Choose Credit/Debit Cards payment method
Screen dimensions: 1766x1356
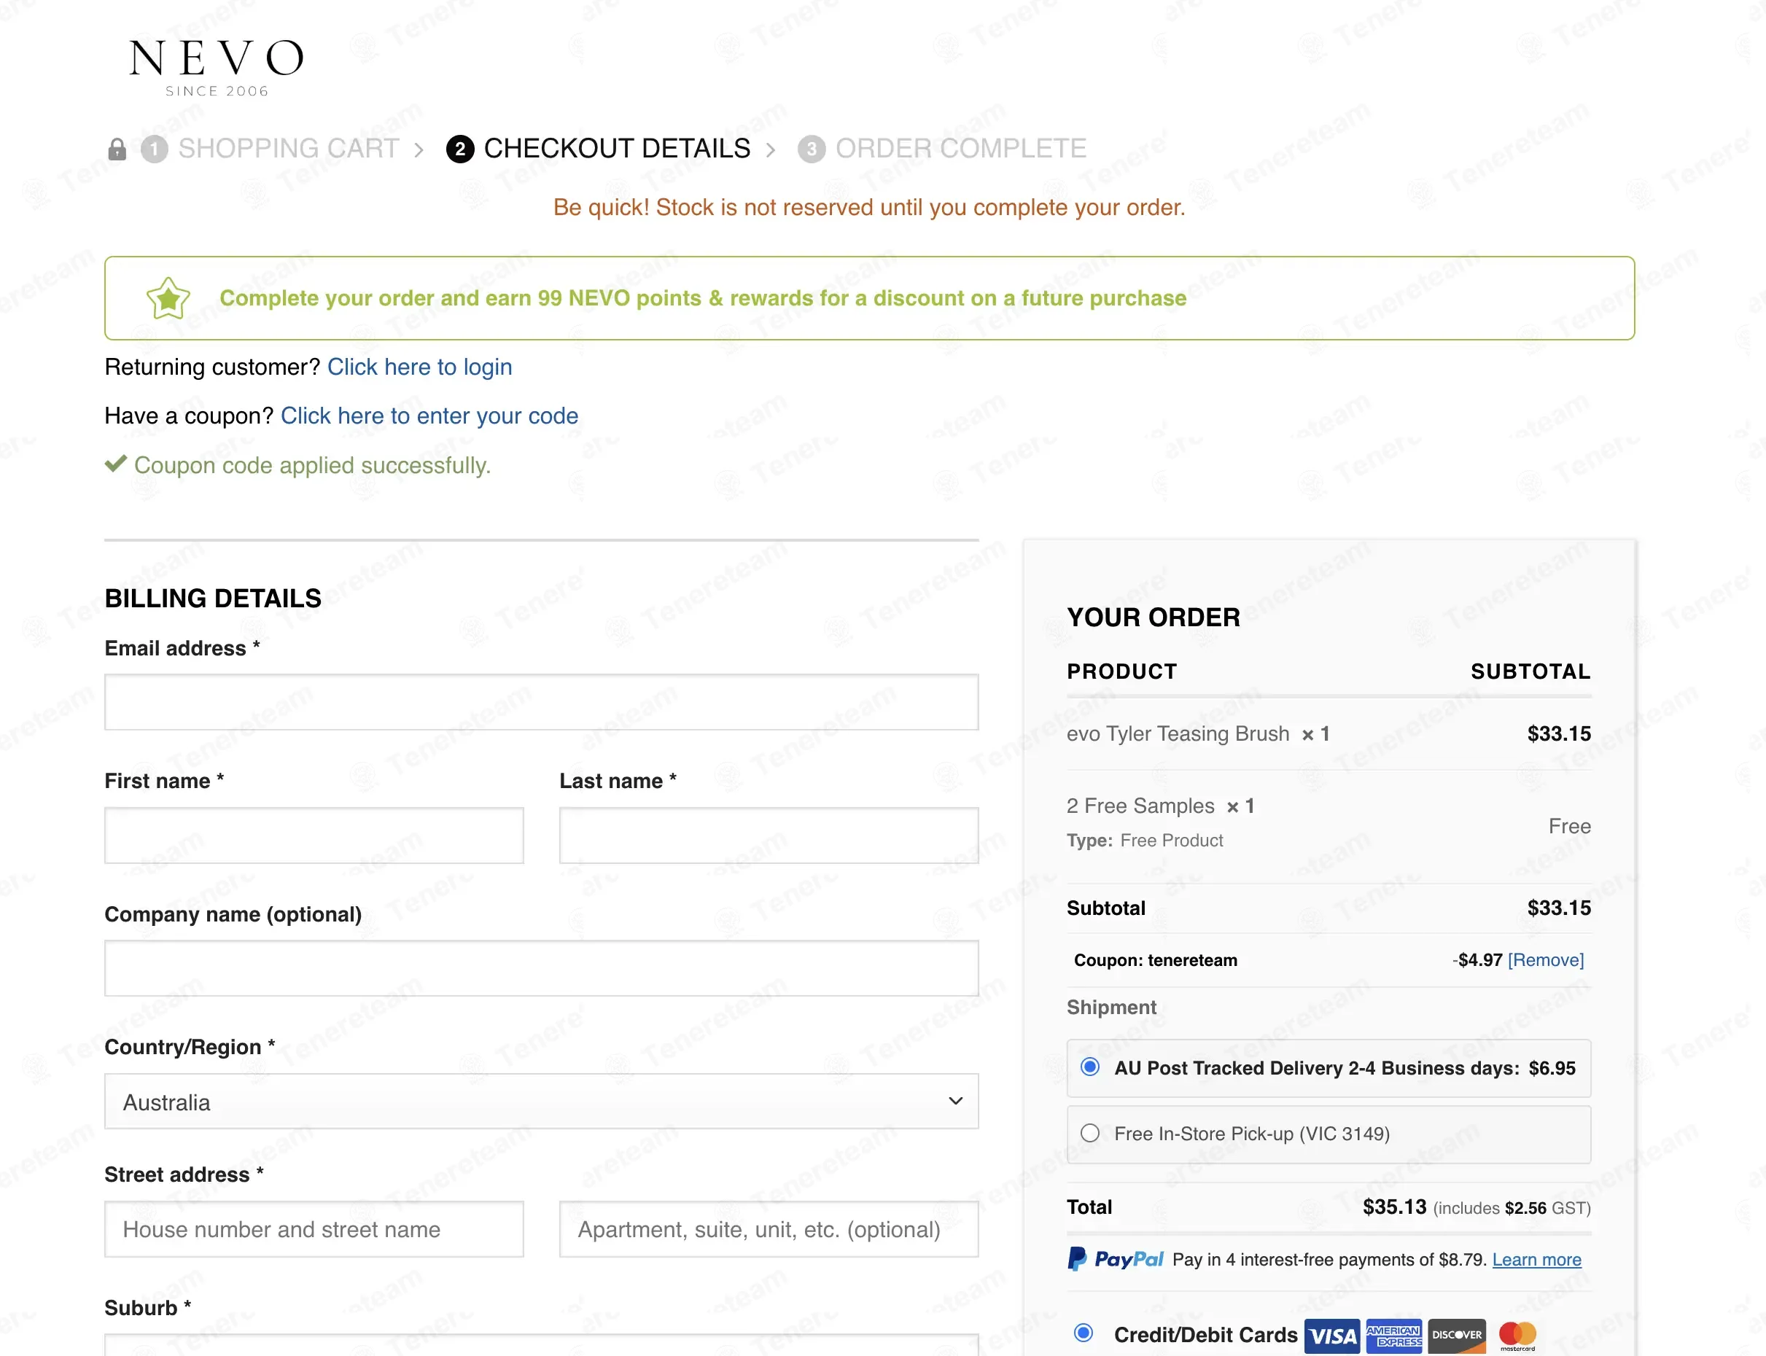[x=1084, y=1333]
